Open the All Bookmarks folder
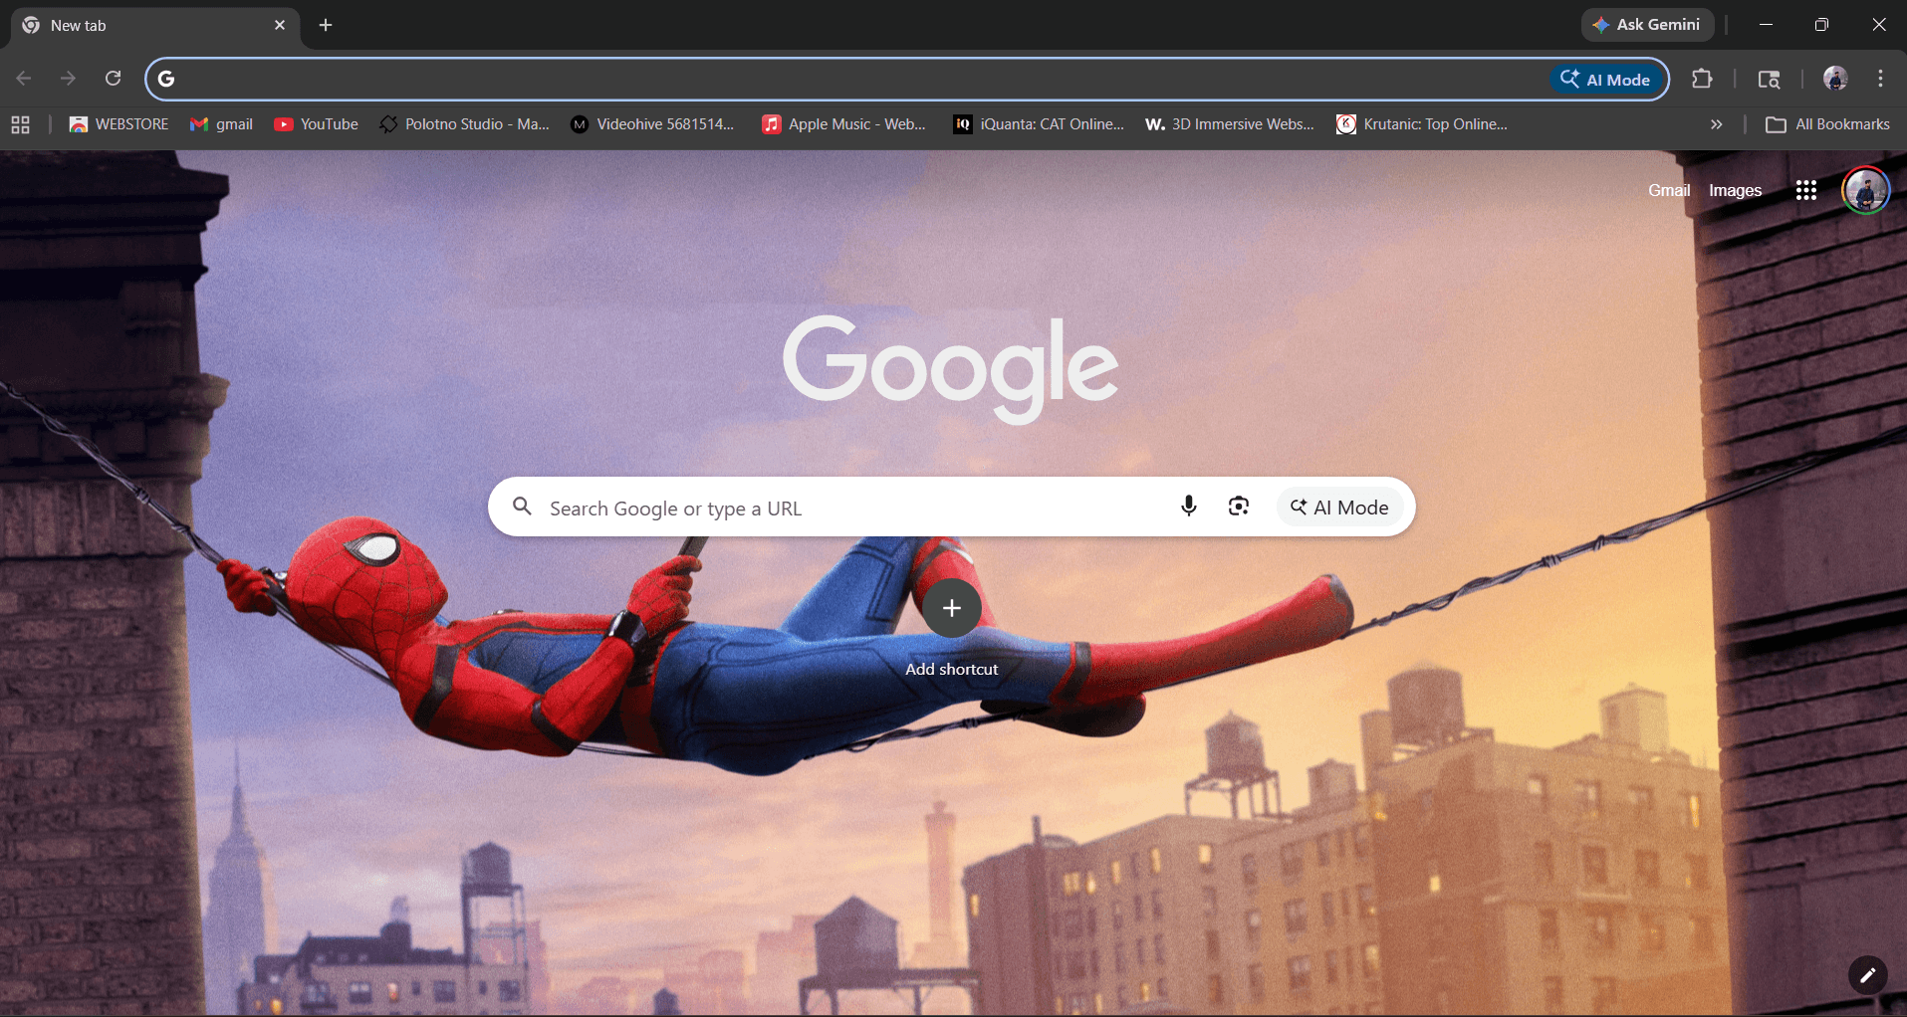The image size is (1907, 1017). click(1827, 124)
